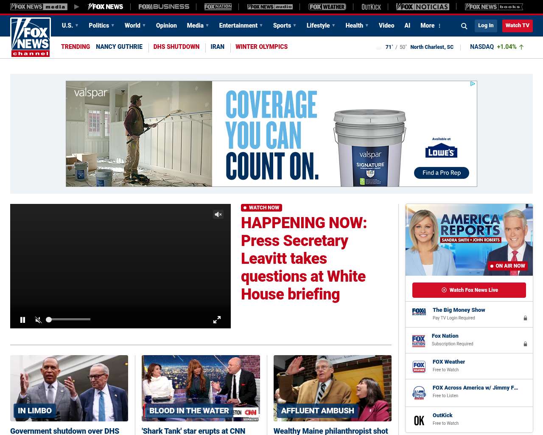Open trending topic Iran

coord(218,47)
